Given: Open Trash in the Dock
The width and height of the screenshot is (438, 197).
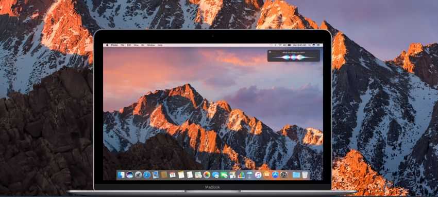Looking at the screenshot, I should coord(305,174).
